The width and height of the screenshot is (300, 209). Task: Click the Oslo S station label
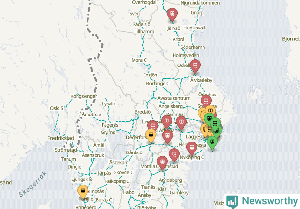click(57, 108)
